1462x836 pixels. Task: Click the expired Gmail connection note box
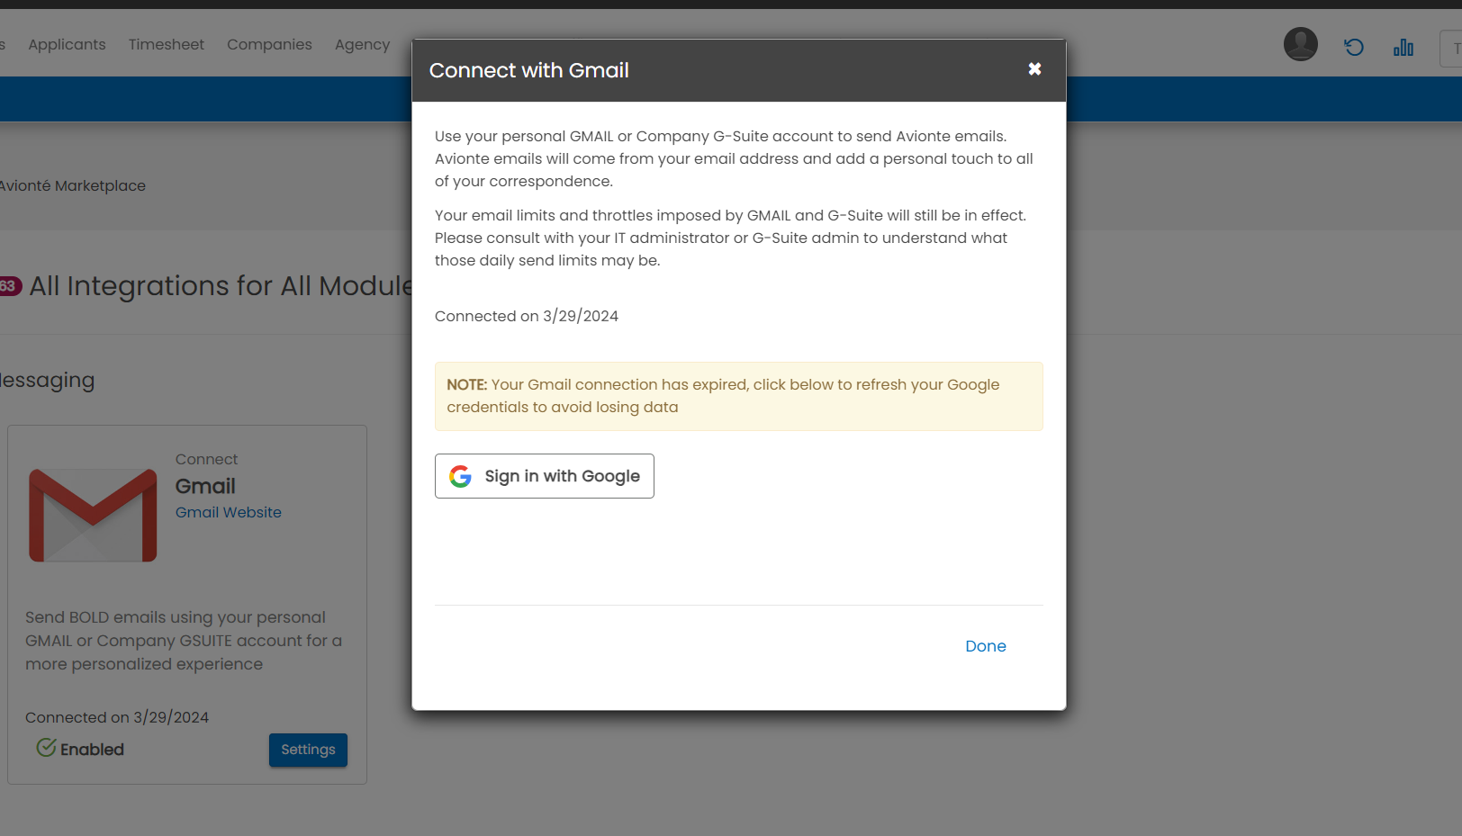click(738, 396)
